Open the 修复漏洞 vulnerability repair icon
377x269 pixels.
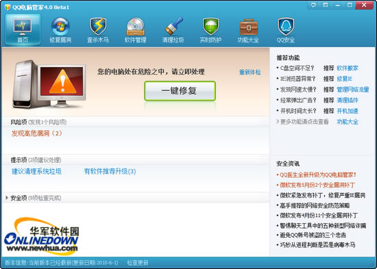(60, 29)
